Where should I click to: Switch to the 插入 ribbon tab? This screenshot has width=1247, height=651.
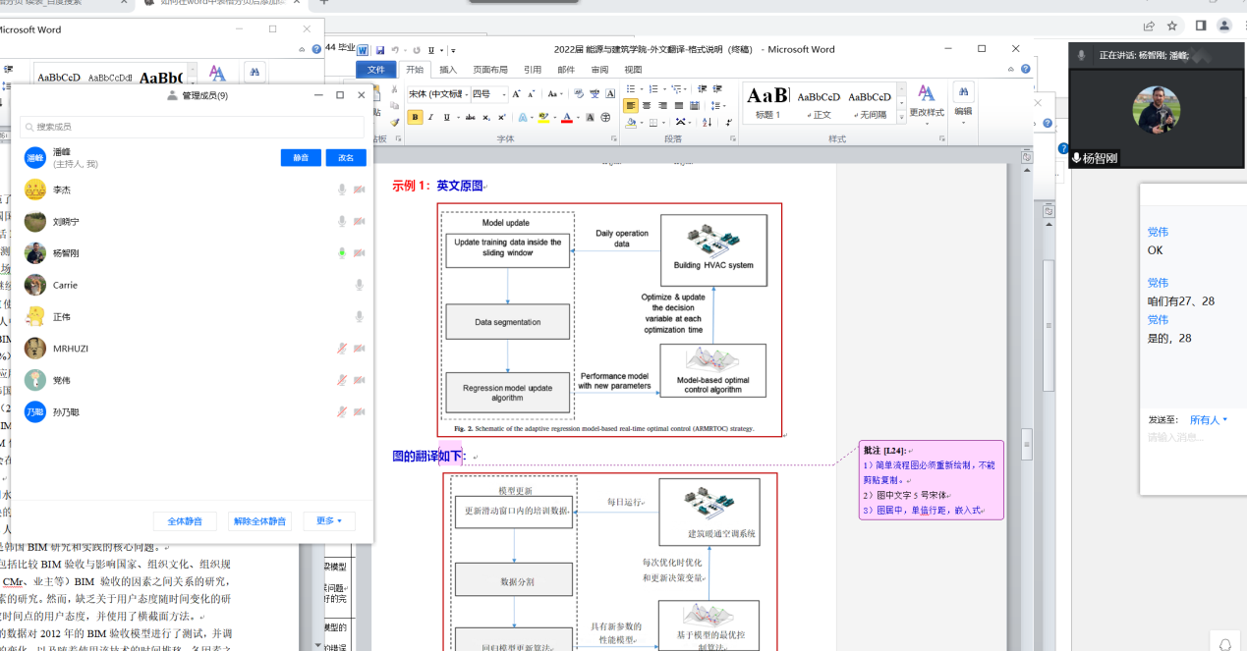coord(448,70)
